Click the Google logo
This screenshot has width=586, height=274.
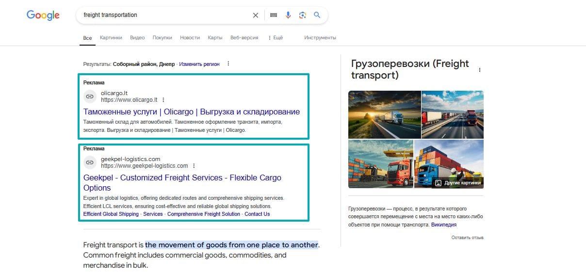[x=43, y=15]
